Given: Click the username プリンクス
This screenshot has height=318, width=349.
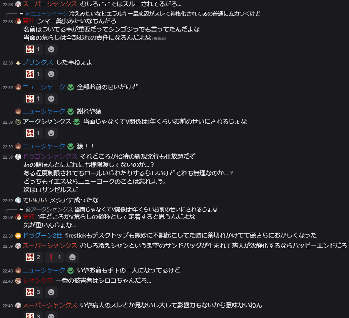Looking at the screenshot, I should tap(38, 62).
